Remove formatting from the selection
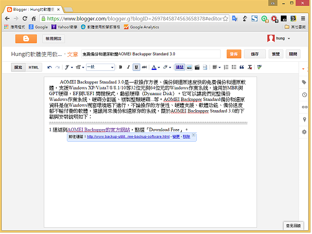Viewport: 312px width, 234px height. pos(250,67)
